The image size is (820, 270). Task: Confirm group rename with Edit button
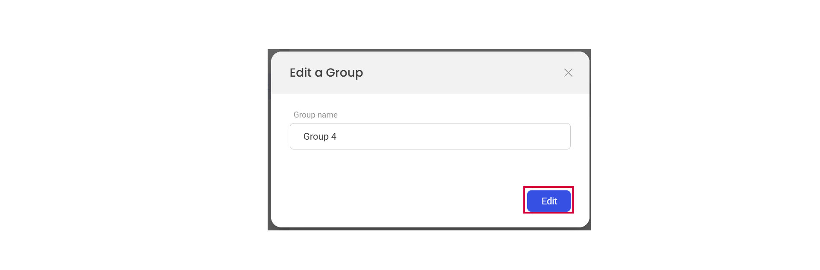(549, 201)
